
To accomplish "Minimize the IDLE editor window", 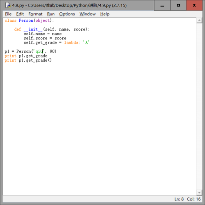I will pos(162,5).
